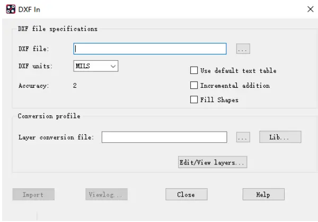Browse for a DXF file
This screenshot has width=318, height=222.
(x=243, y=49)
